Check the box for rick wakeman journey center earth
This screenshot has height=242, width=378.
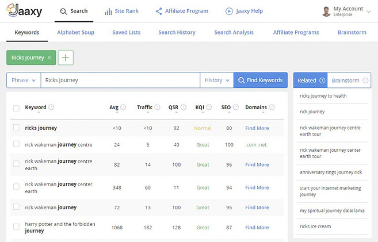(x=16, y=187)
